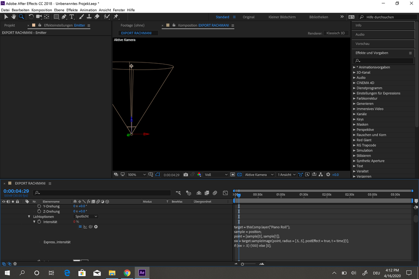Open the Komposition menu

point(42,10)
